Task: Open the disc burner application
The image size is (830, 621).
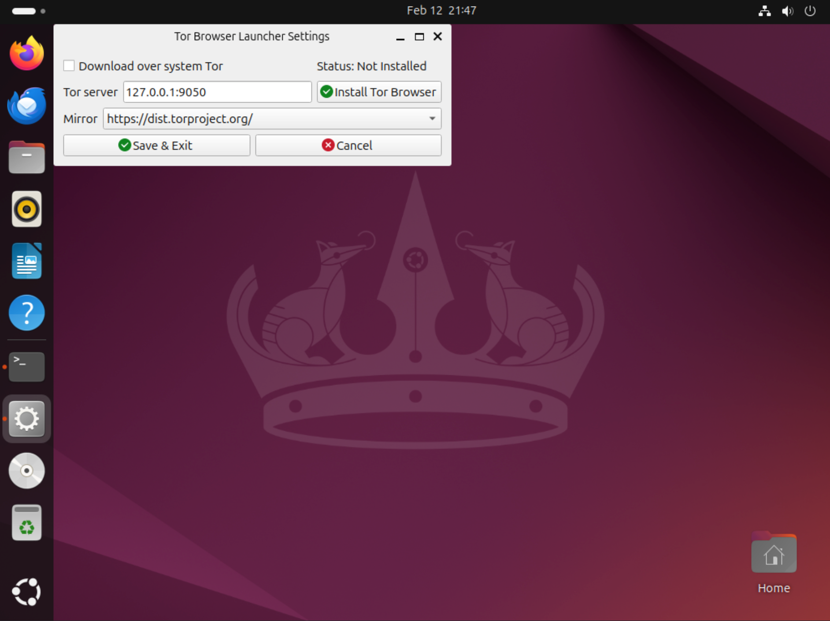Action: 26,470
